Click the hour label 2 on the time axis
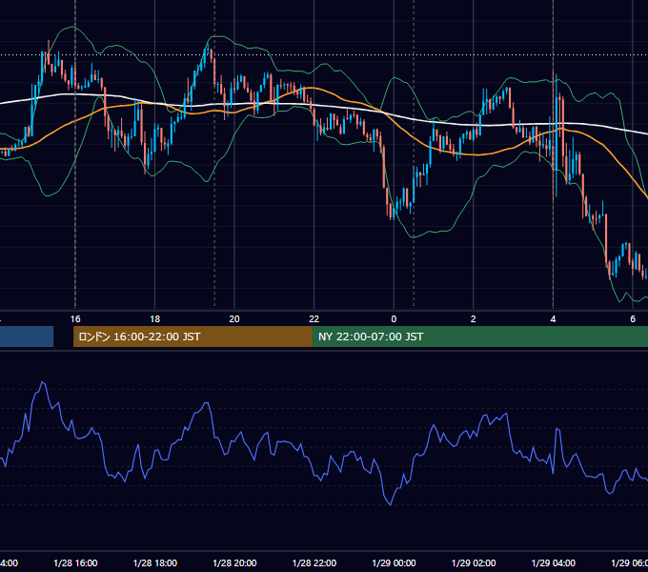The width and height of the screenshot is (648, 572). (474, 319)
